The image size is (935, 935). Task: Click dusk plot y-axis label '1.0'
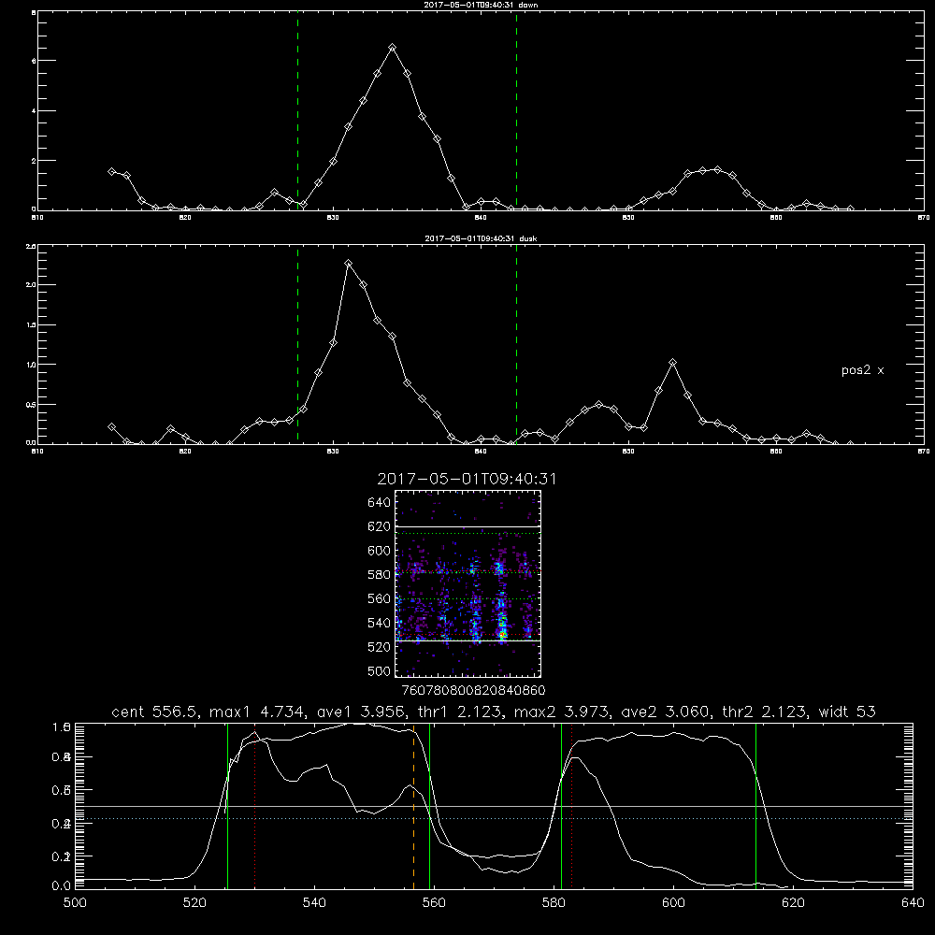(x=31, y=365)
